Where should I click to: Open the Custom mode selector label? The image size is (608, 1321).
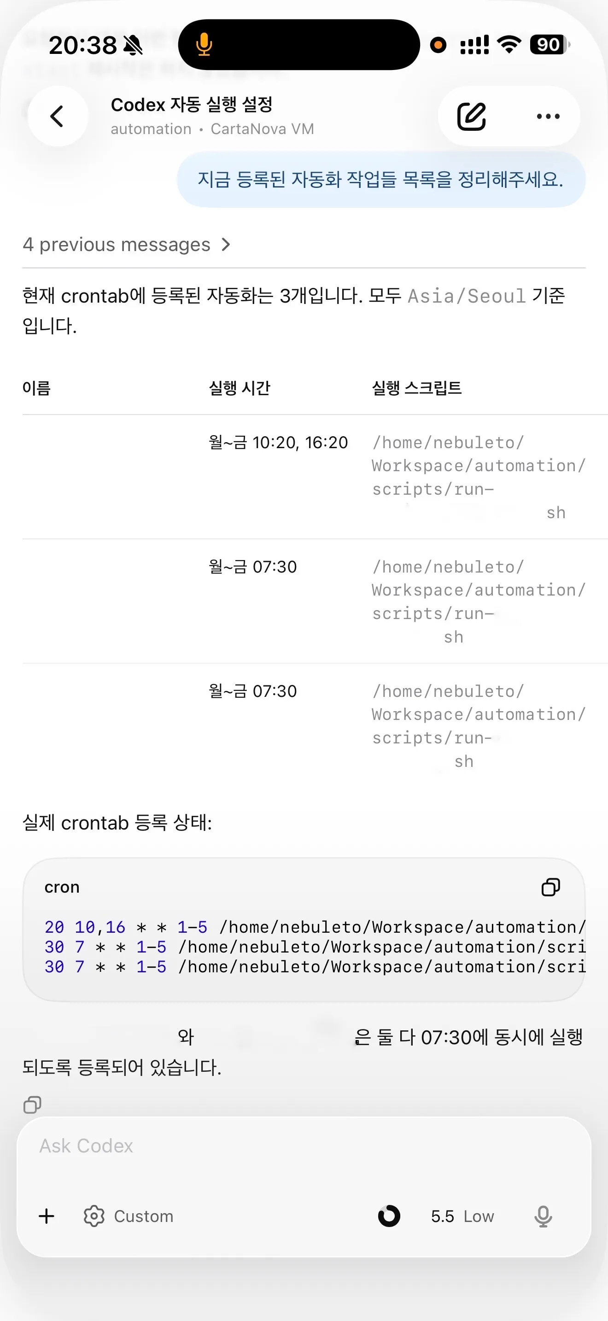coord(144,1216)
